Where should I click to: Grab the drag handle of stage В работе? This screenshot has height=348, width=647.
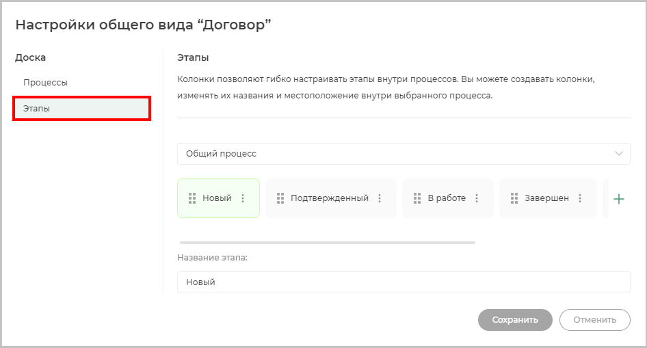pyautogui.click(x=417, y=198)
